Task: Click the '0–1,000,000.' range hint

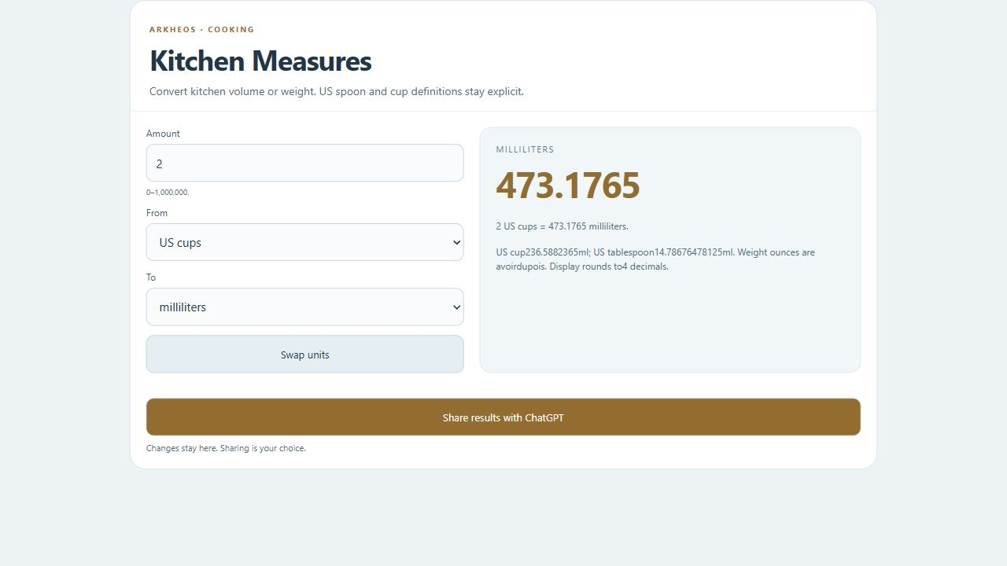Action: pos(168,193)
